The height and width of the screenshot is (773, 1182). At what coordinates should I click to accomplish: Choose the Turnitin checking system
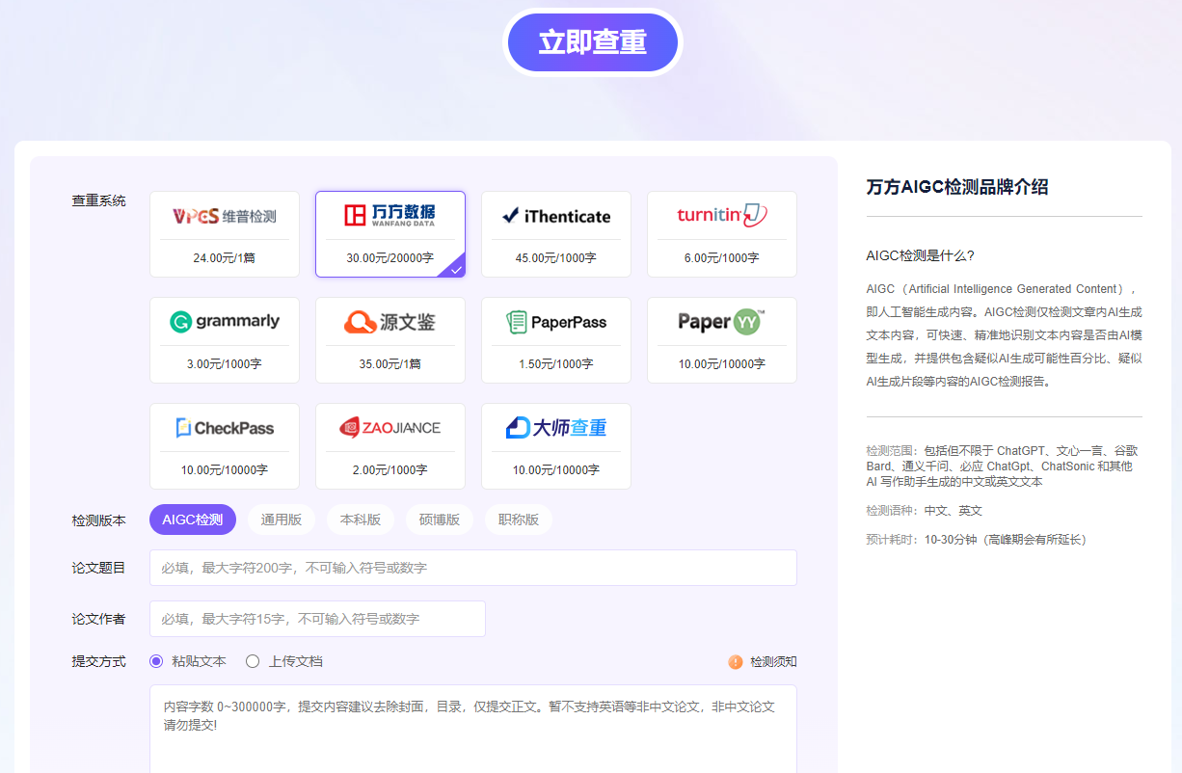[722, 234]
